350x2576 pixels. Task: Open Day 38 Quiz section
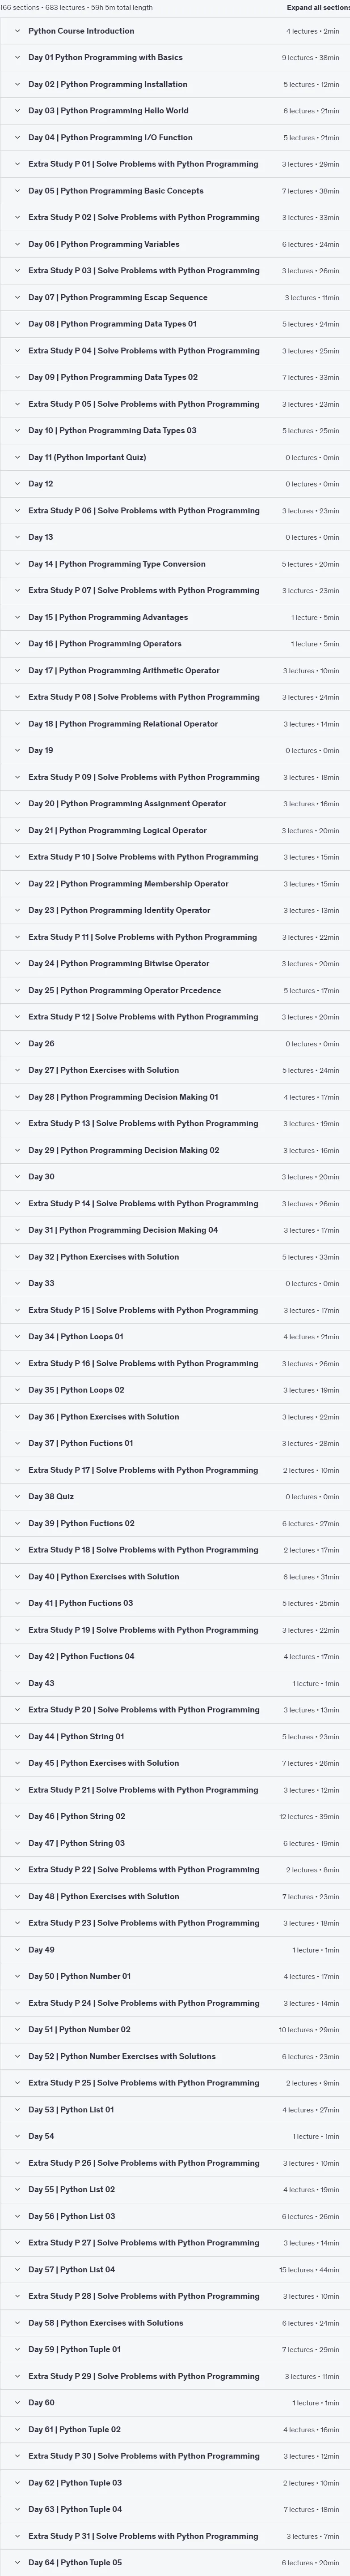coord(174,1497)
